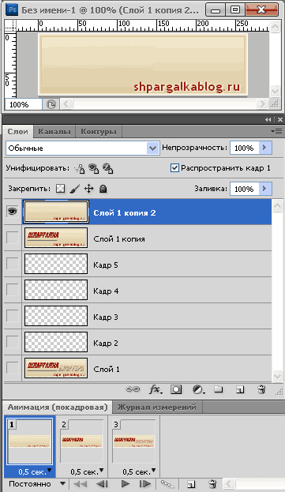Viewport: 285px width, 492px height.
Task: Show layer Кадр 2
Action: [12, 342]
